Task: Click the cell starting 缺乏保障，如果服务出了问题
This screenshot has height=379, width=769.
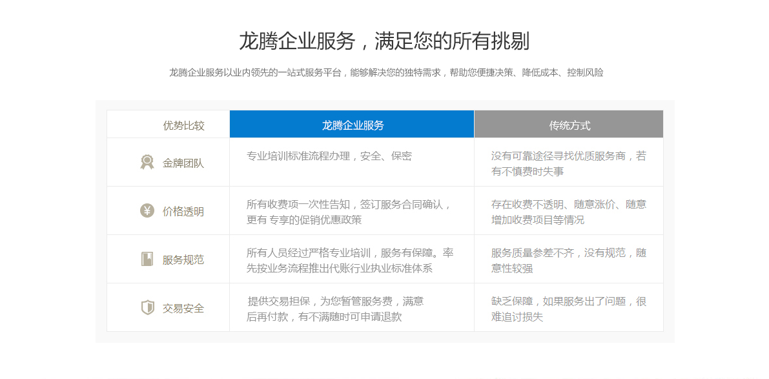Action: [x=569, y=309]
